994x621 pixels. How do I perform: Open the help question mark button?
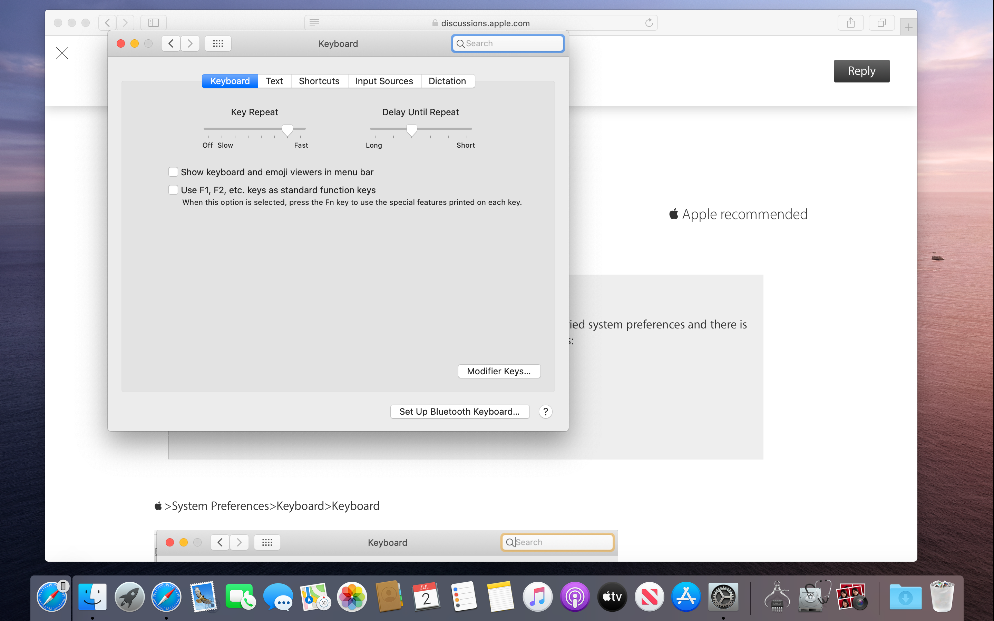pyautogui.click(x=545, y=412)
